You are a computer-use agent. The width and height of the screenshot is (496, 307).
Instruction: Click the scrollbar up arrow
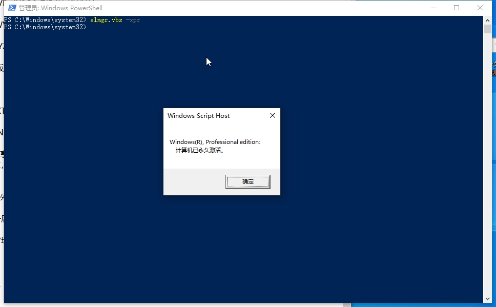pos(487,21)
